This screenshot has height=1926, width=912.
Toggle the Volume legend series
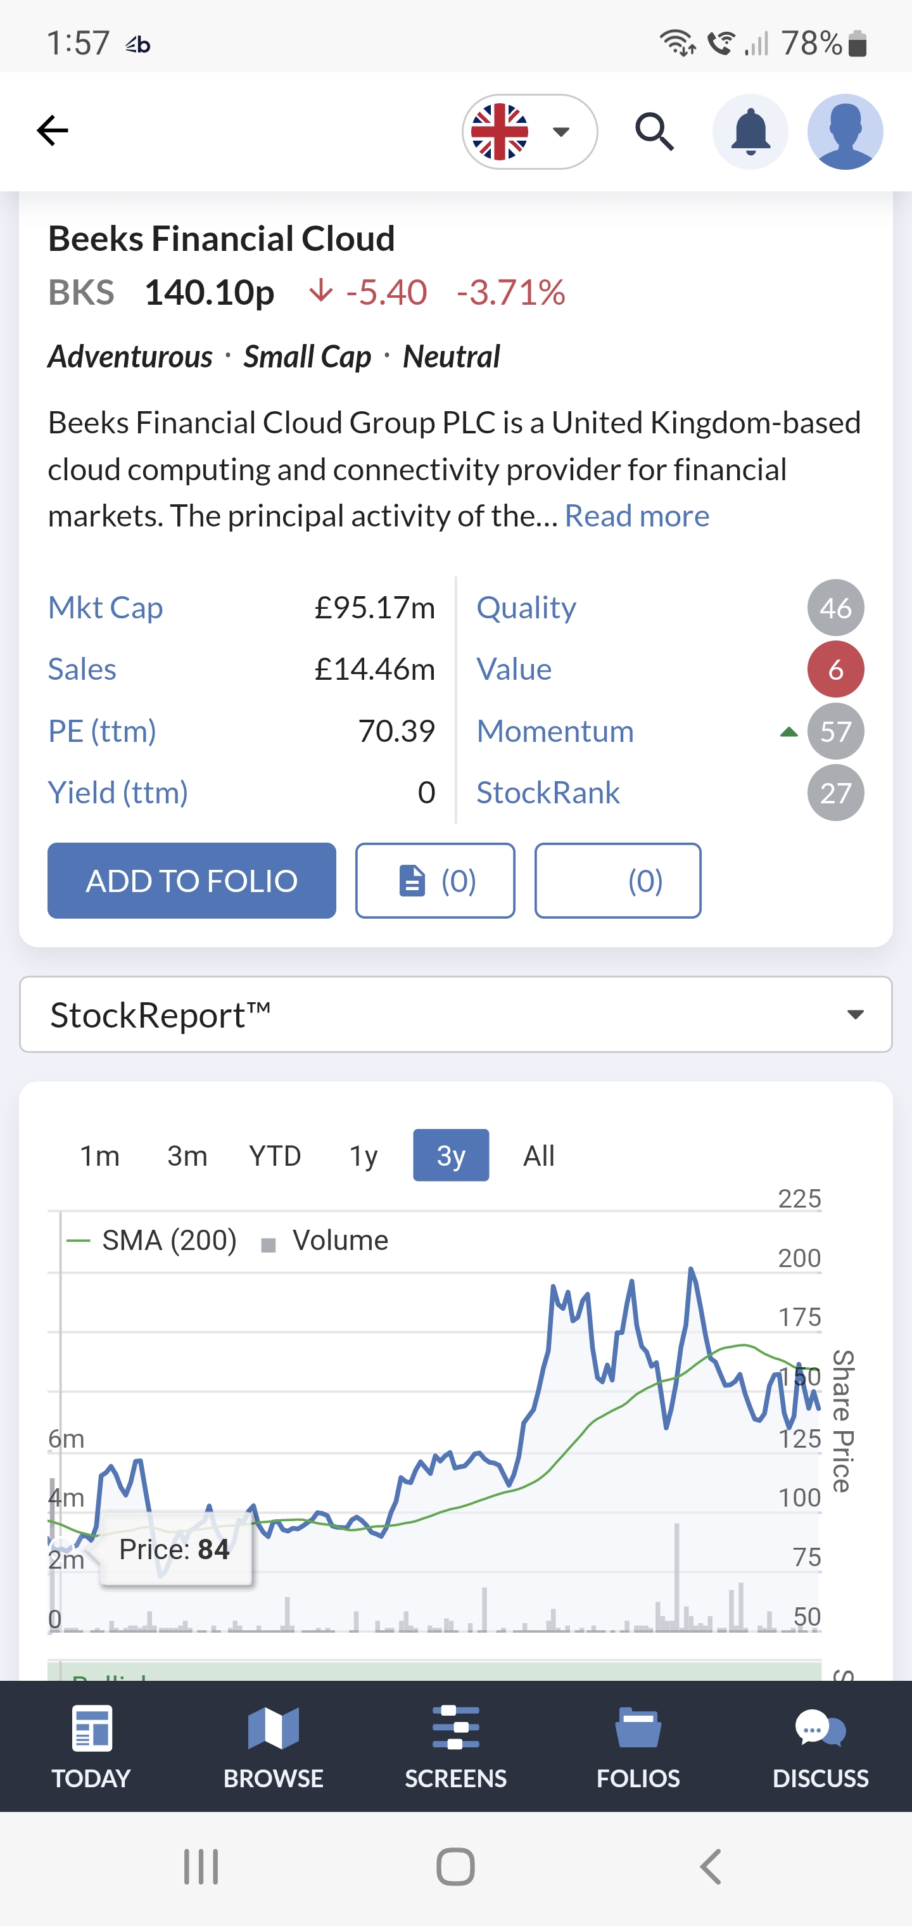tap(324, 1240)
